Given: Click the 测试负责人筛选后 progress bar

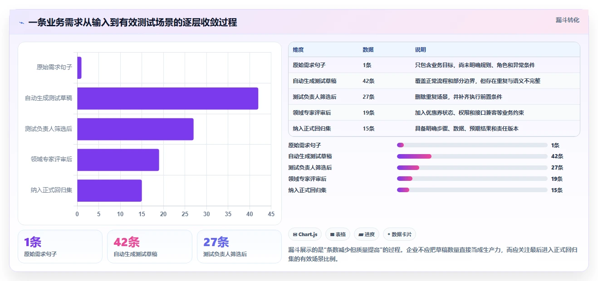Looking at the screenshot, I should pos(472,168).
